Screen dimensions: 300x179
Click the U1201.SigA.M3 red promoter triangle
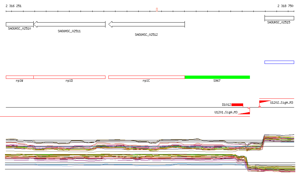coord(245,113)
